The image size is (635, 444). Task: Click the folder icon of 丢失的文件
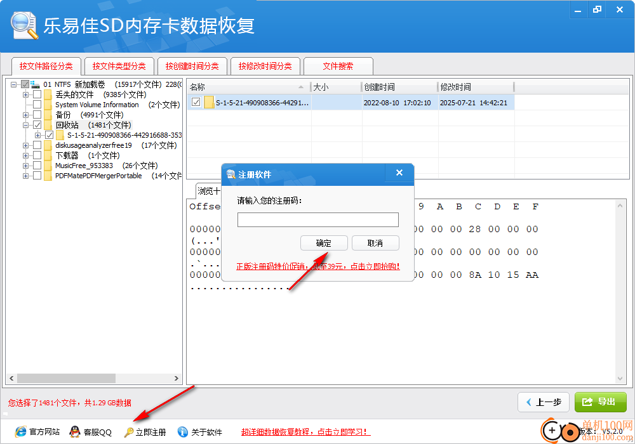click(x=48, y=95)
